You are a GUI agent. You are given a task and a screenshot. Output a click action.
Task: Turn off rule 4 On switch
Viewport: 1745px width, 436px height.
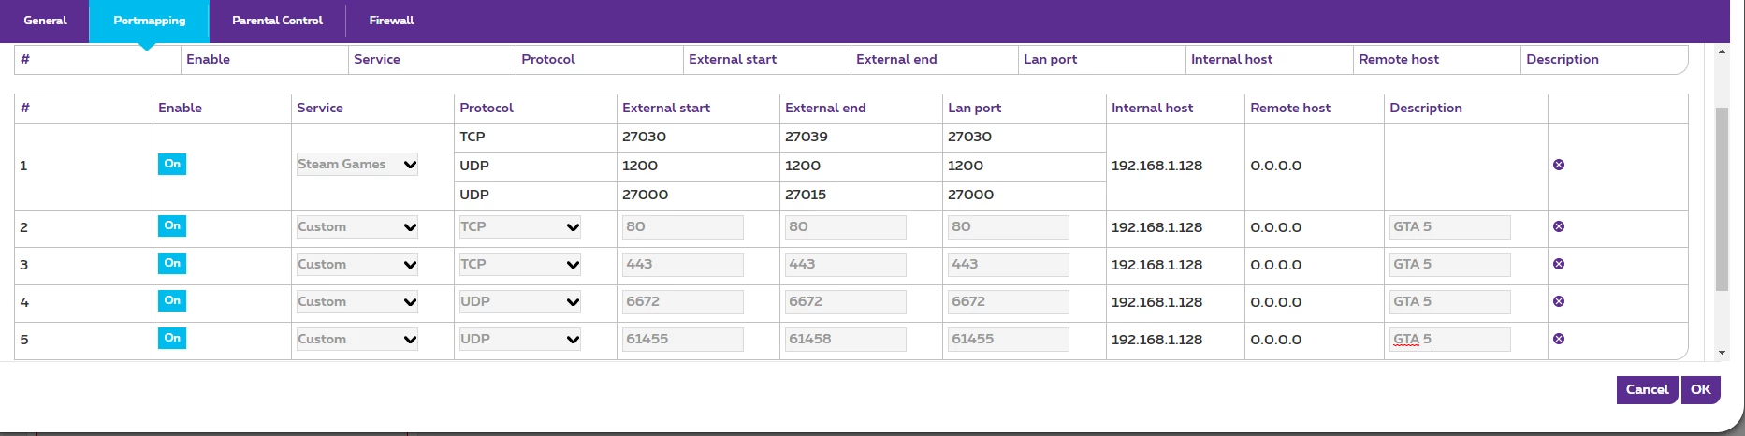click(x=172, y=301)
